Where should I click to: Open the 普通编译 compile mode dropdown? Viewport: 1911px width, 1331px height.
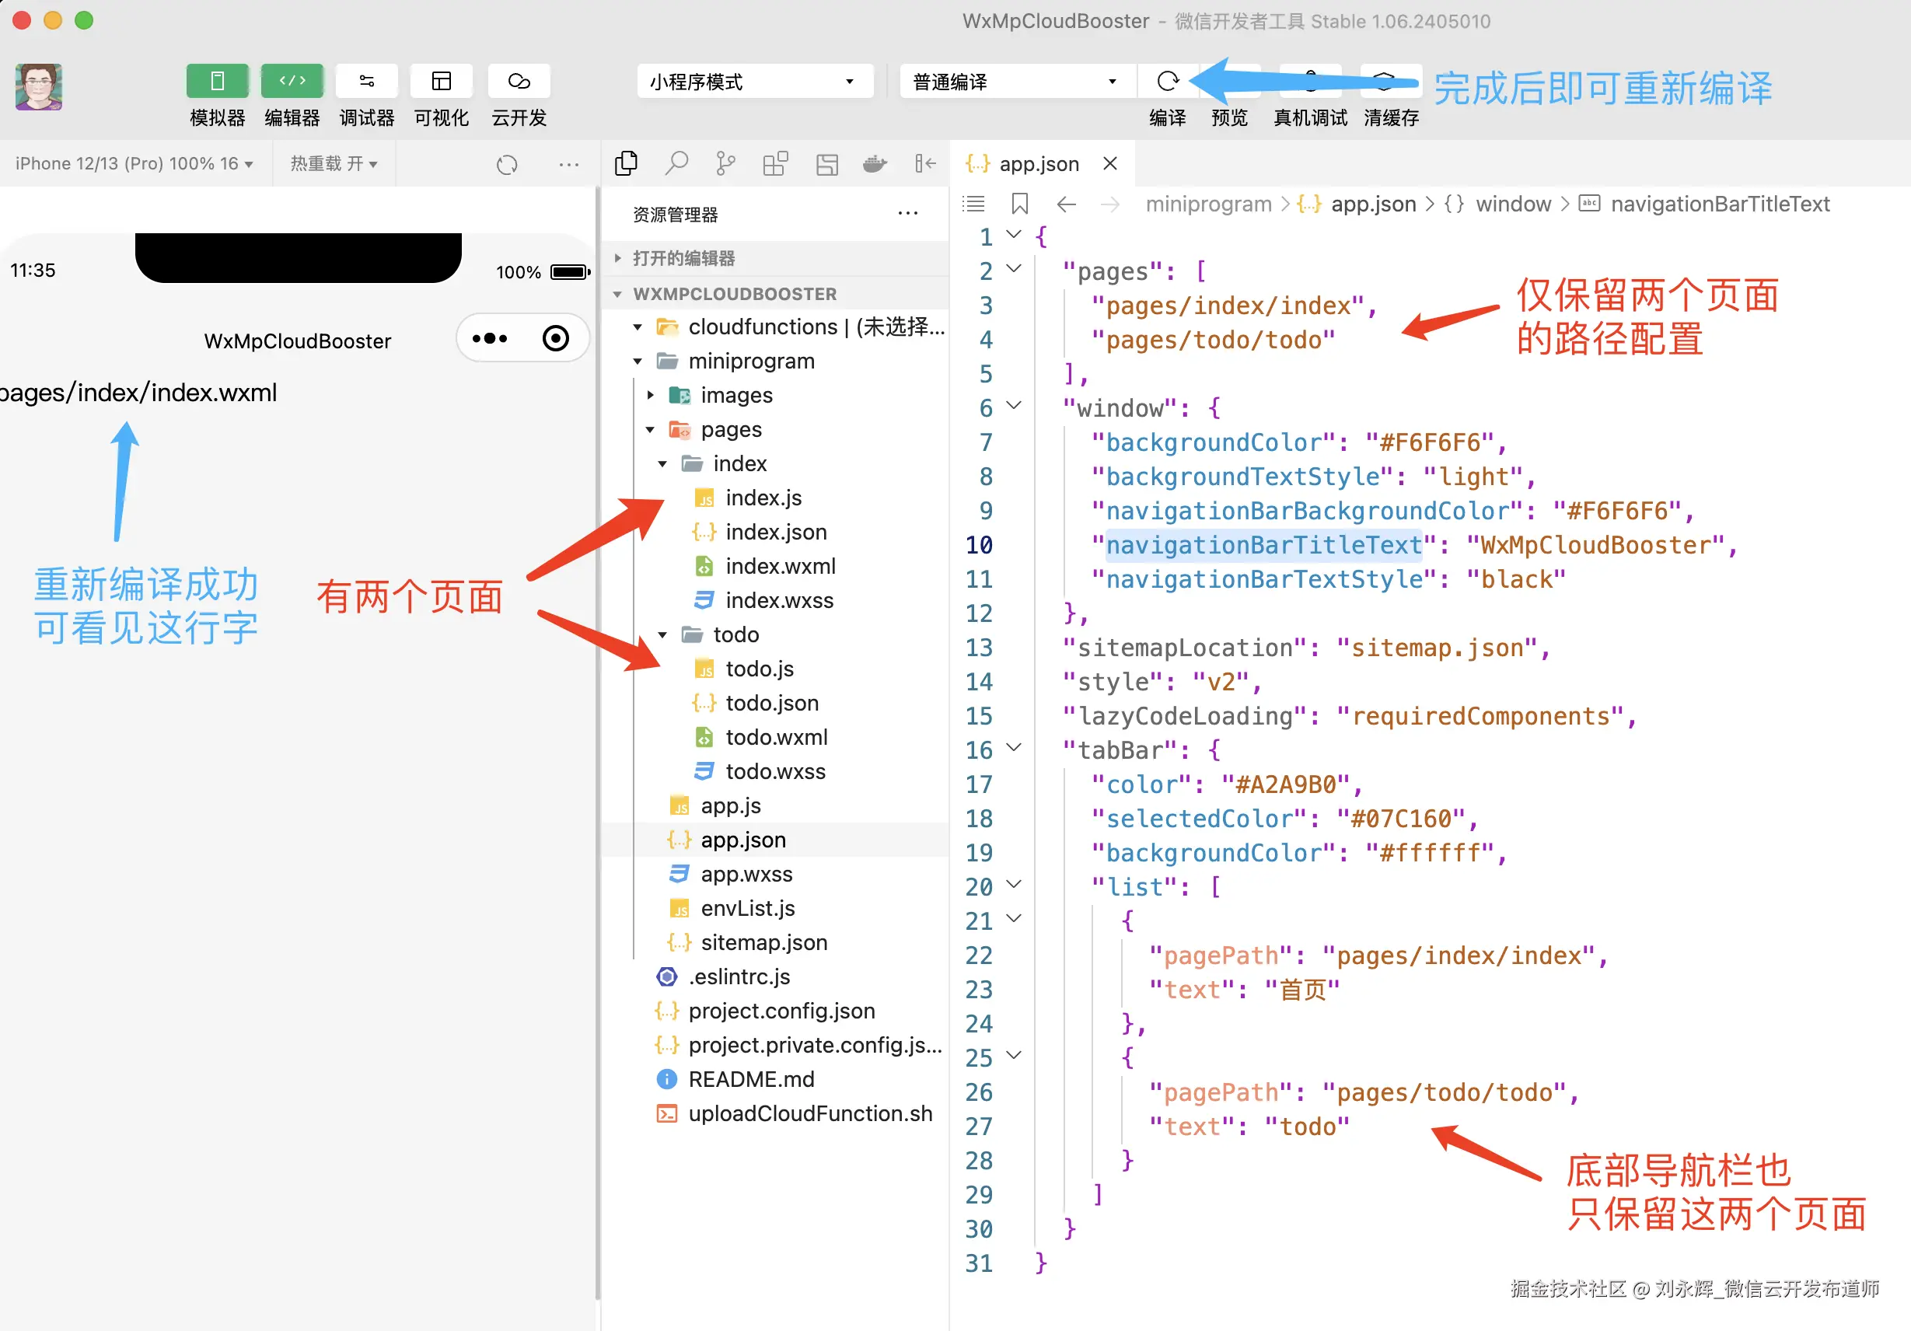pos(1015,82)
